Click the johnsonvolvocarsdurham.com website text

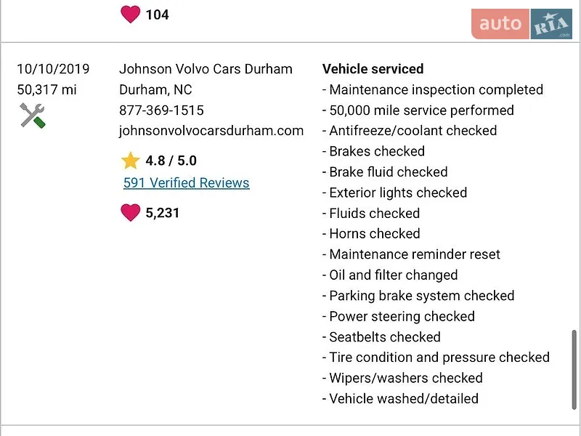tap(211, 131)
